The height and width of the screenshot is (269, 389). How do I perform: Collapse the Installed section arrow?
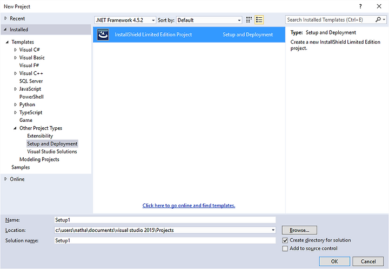tap(5, 30)
